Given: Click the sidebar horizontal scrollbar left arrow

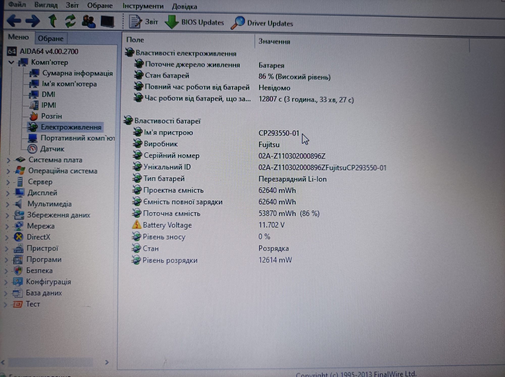Looking at the screenshot, I should 3,362.
